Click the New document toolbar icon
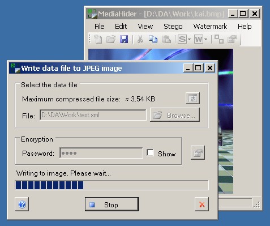This screenshot has width=270, height=226. click(98, 40)
